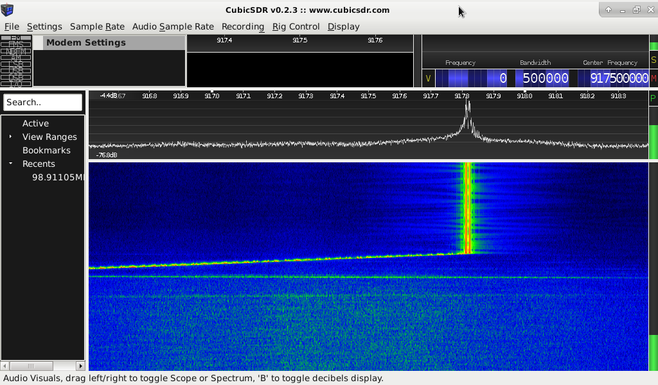
Task: Select the I/Q demodulator mode
Action: point(16,84)
